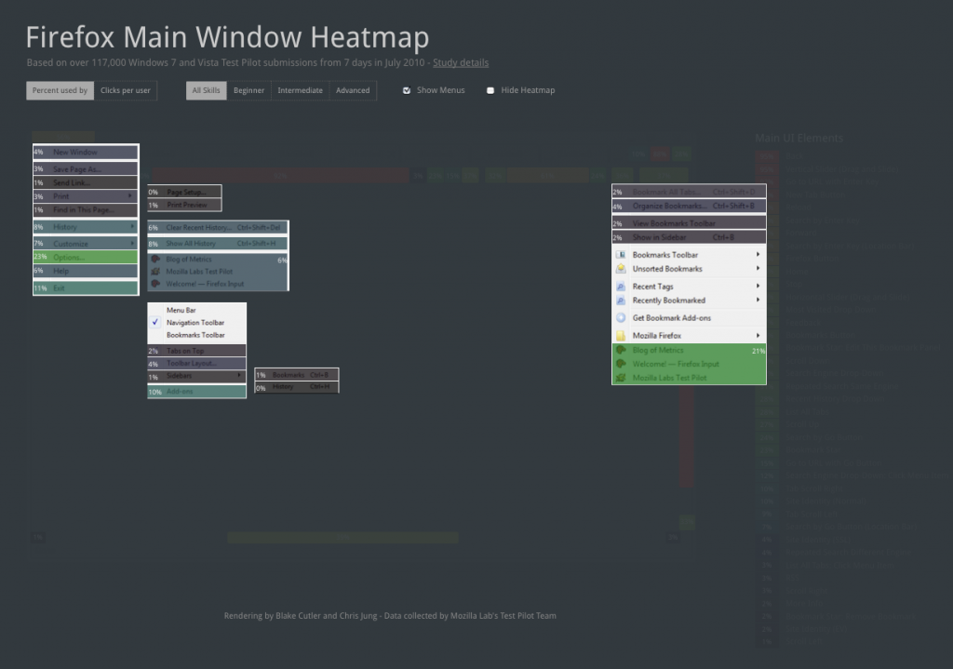The width and height of the screenshot is (953, 669).
Task: Click the Unsorted Bookmarks icon
Action: click(621, 269)
